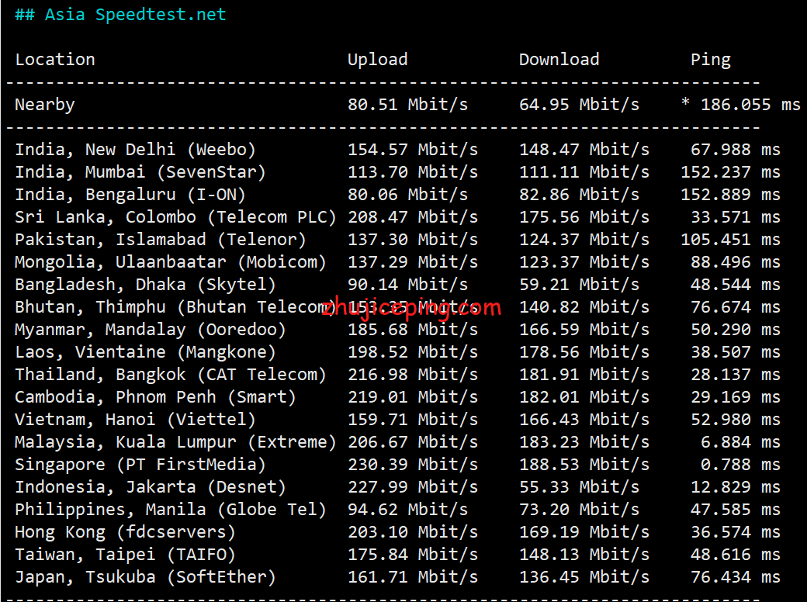
Task: Click Nearby download value 64.95 Mbit/s
Action: [x=579, y=105]
